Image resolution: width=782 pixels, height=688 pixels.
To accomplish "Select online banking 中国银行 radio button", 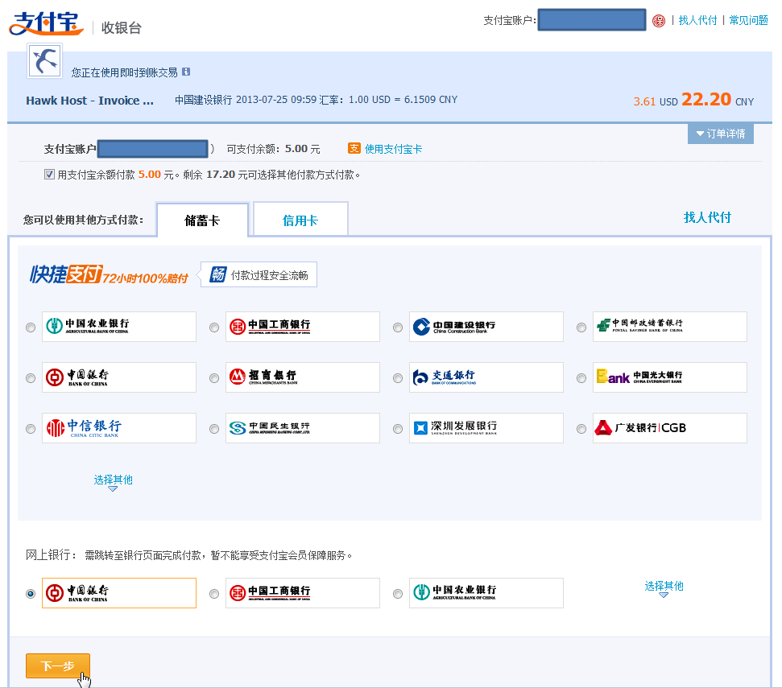I will coord(31,593).
